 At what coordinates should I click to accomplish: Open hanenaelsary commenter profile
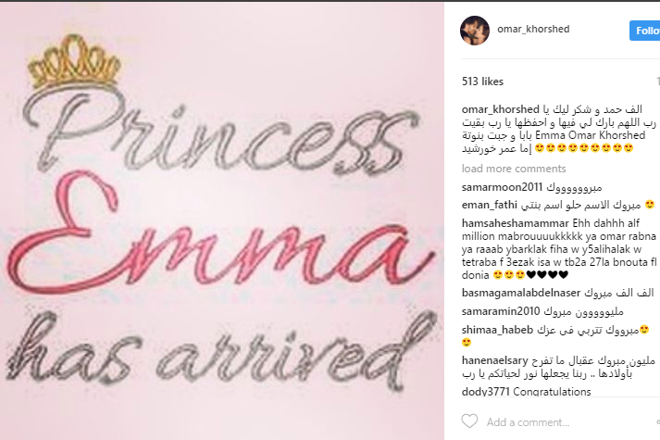[494, 360]
